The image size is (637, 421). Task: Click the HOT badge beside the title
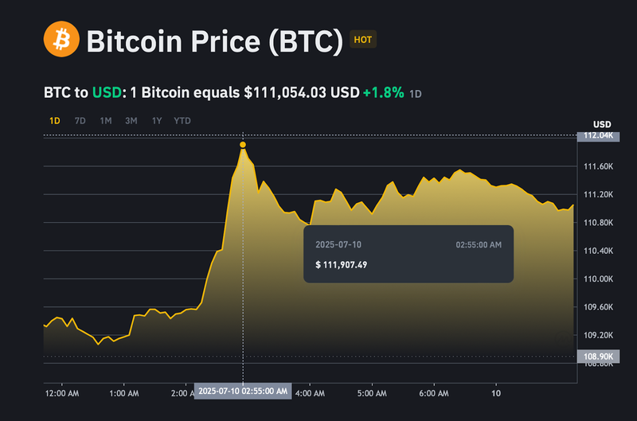click(x=362, y=39)
